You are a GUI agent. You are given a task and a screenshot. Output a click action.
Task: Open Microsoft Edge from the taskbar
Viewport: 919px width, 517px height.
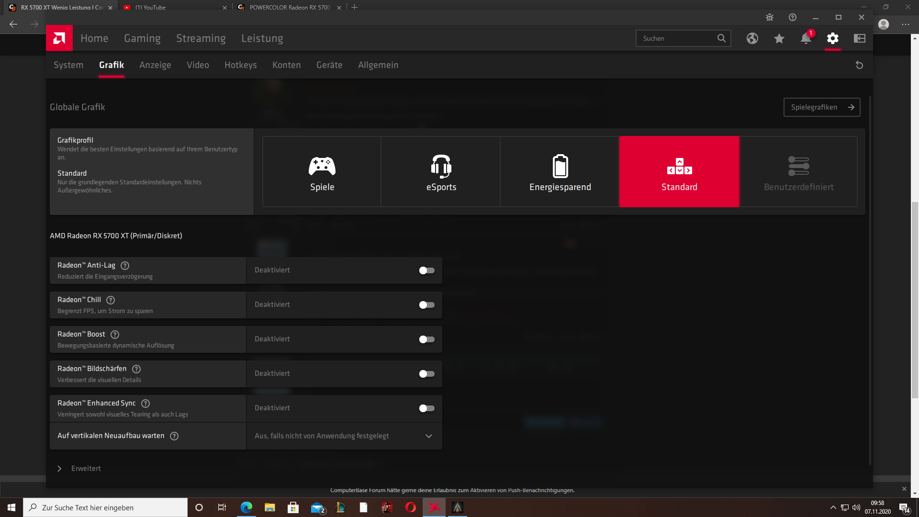(247, 507)
